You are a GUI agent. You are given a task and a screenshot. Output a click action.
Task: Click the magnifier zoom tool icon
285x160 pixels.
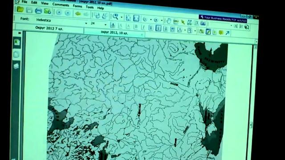click(116, 17)
